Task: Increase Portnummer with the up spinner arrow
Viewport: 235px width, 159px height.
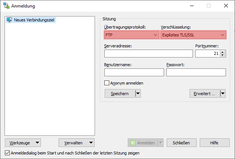Action: coord(223,52)
